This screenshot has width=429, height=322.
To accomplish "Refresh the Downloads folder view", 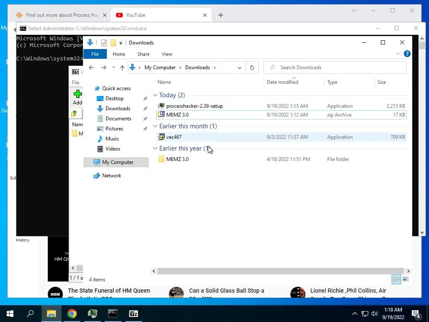I will tap(252, 68).
